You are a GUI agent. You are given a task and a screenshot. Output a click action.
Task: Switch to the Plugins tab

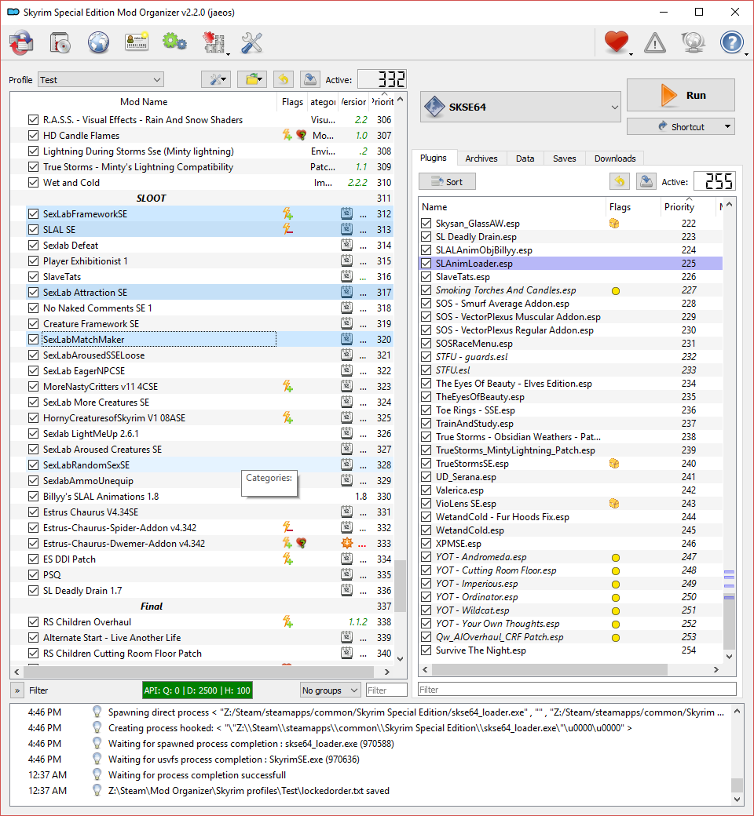pos(434,158)
